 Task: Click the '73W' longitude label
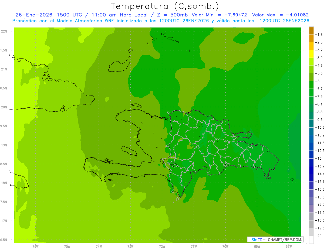(x=130, y=246)
